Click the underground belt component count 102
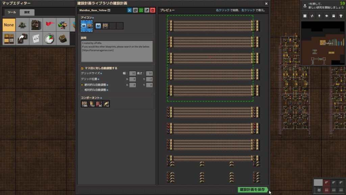The width and height of the screenshot is (346, 195). 92,104
